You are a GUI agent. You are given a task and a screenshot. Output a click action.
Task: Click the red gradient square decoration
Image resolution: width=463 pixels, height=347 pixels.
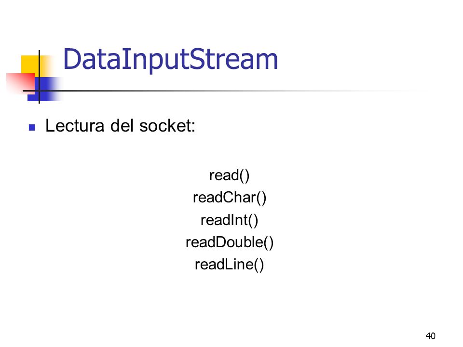(x=21, y=83)
